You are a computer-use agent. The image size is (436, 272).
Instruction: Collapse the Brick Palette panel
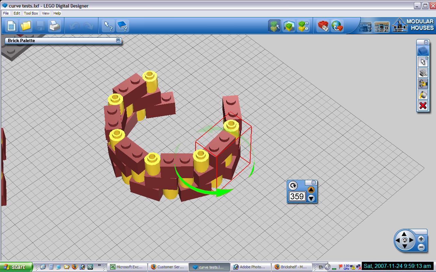(118, 40)
